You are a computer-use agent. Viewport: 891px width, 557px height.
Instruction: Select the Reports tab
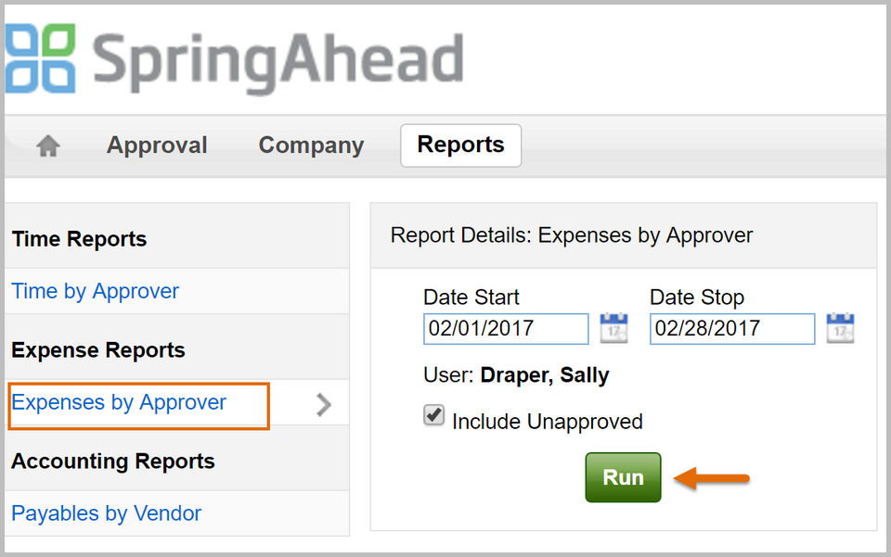(460, 146)
